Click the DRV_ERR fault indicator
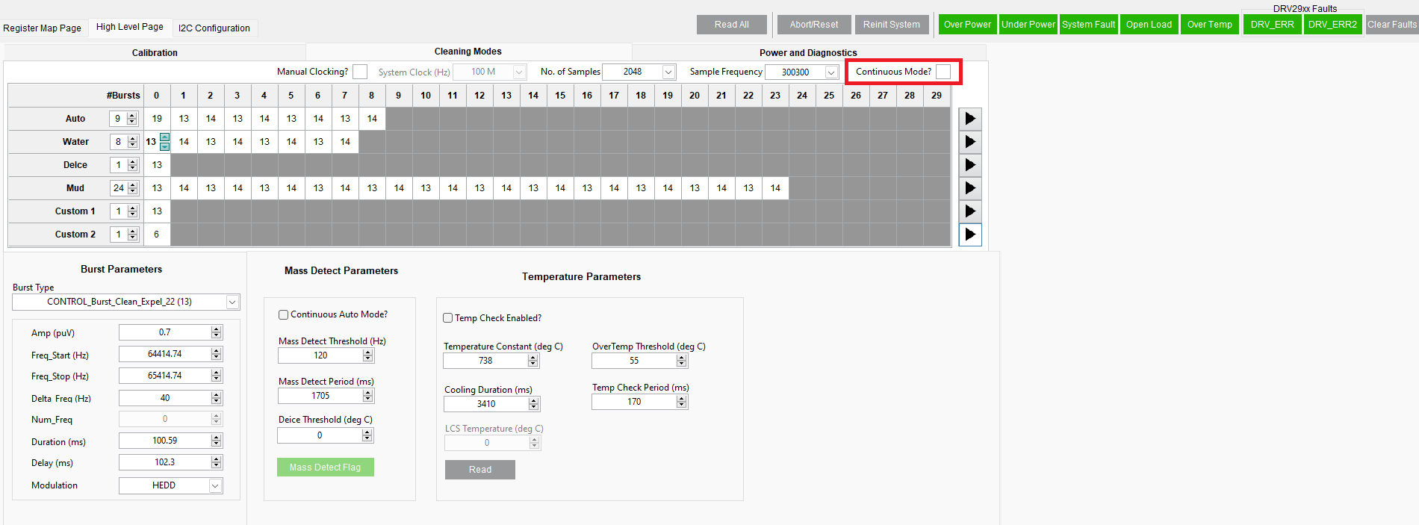 tap(1272, 25)
